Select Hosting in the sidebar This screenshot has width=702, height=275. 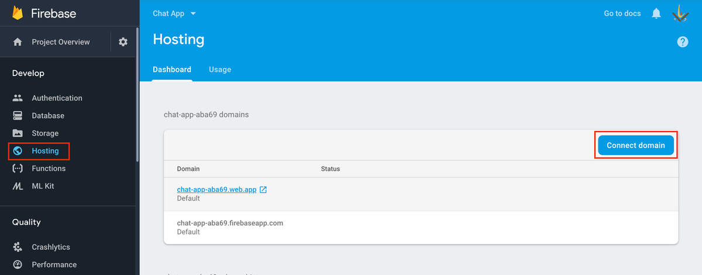click(45, 151)
